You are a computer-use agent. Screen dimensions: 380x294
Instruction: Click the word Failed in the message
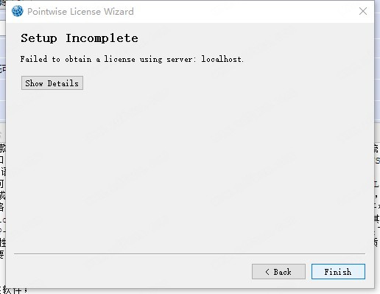coord(34,59)
